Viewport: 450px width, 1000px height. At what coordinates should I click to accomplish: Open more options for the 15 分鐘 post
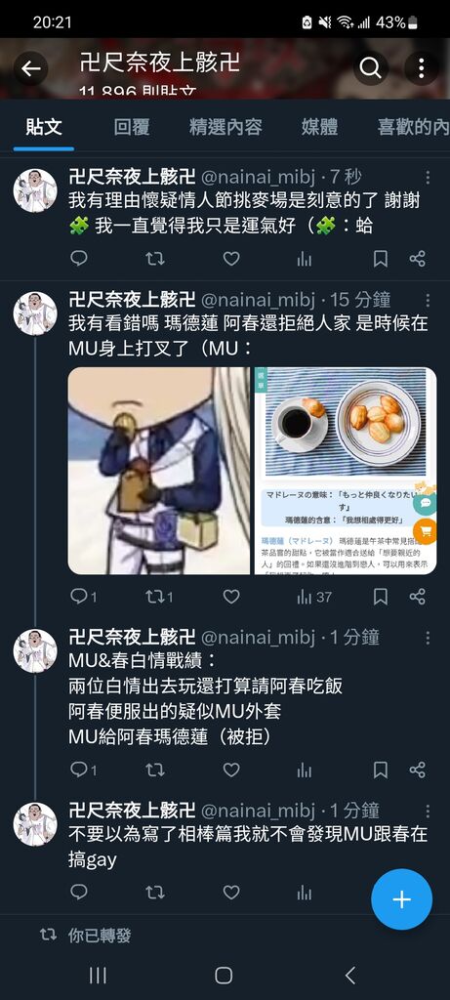click(x=428, y=300)
